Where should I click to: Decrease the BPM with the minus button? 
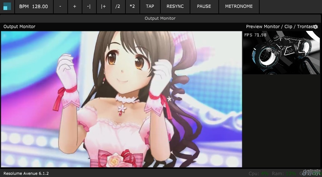60,6
